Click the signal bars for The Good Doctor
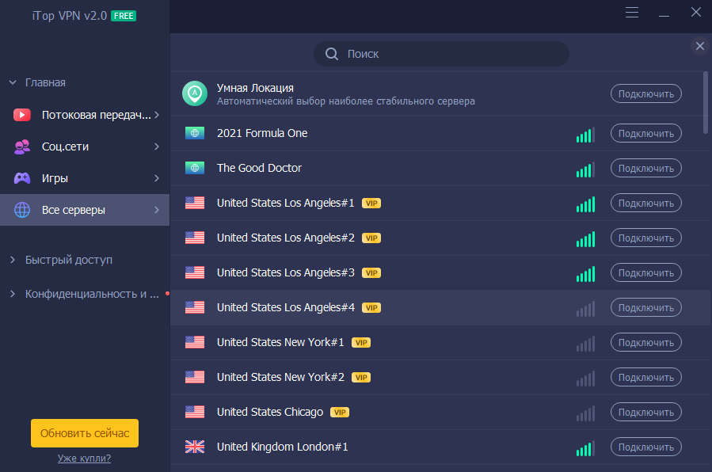 coord(585,169)
